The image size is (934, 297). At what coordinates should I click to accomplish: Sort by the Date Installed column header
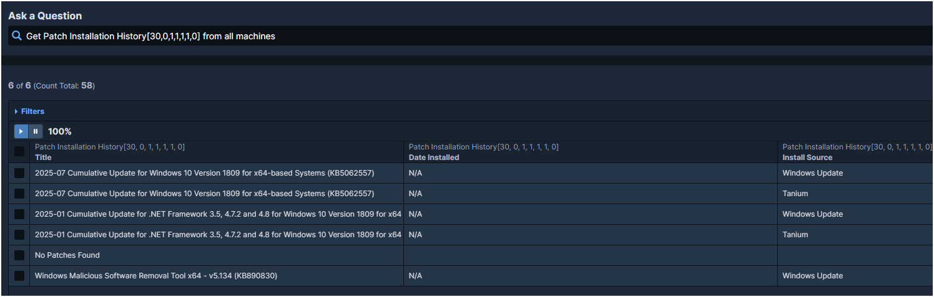(433, 158)
